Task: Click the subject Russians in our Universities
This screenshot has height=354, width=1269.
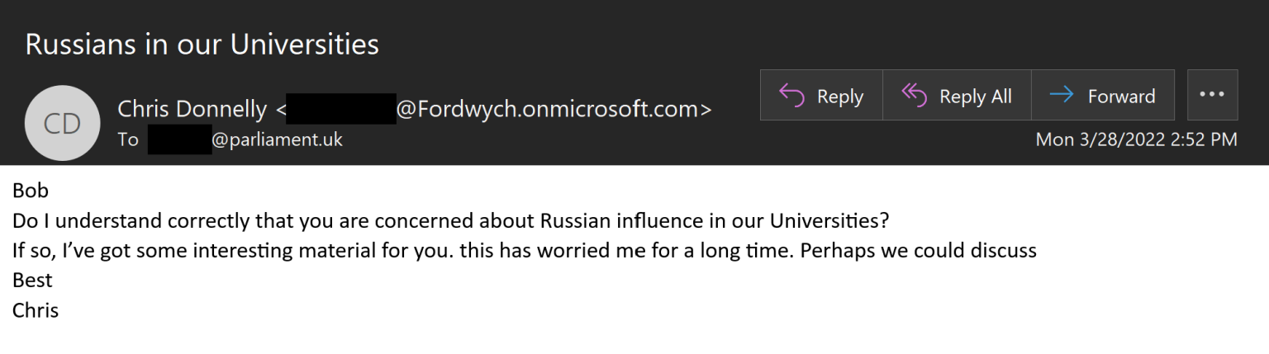Action: coord(202,44)
